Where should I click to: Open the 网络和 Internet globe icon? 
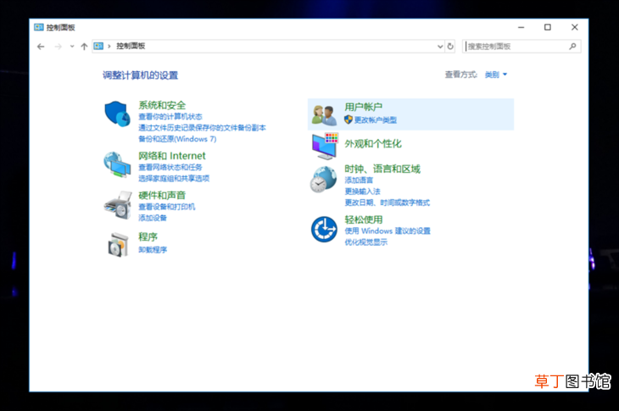[117, 164]
